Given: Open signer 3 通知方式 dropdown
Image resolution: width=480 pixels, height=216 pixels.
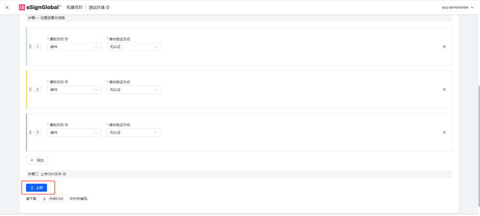Looking at the screenshot, I should [x=73, y=133].
